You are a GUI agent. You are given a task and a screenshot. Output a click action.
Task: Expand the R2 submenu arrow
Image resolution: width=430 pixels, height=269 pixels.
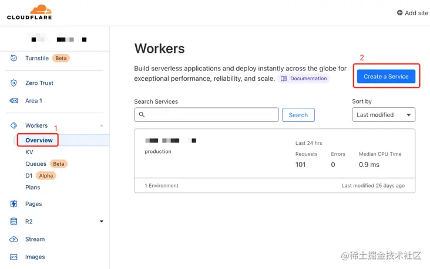(x=102, y=222)
